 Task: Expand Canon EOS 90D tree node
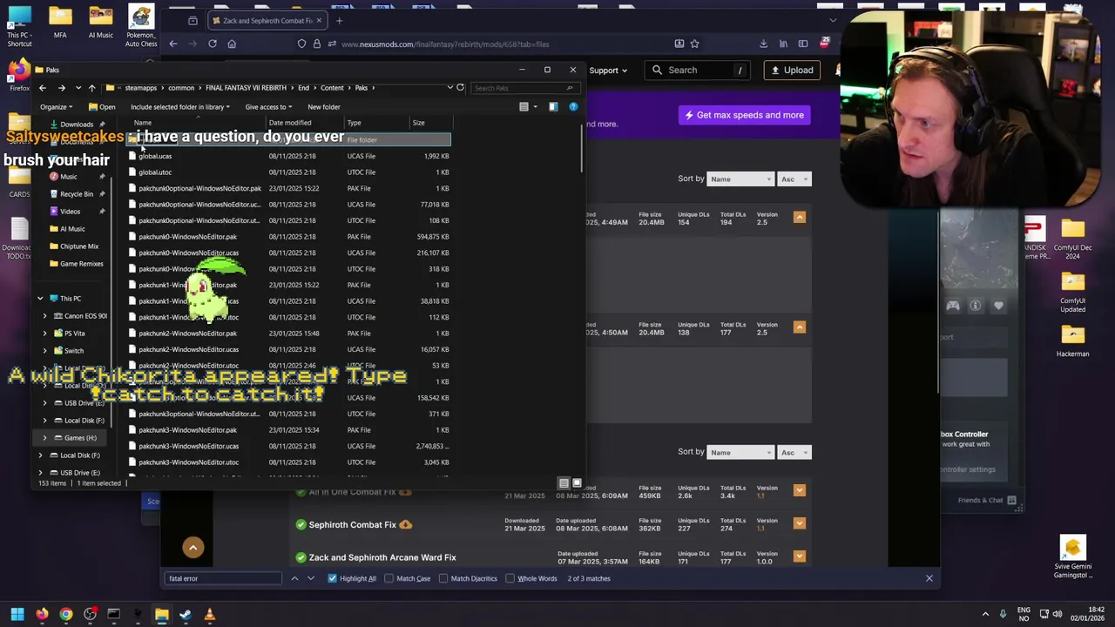45,316
